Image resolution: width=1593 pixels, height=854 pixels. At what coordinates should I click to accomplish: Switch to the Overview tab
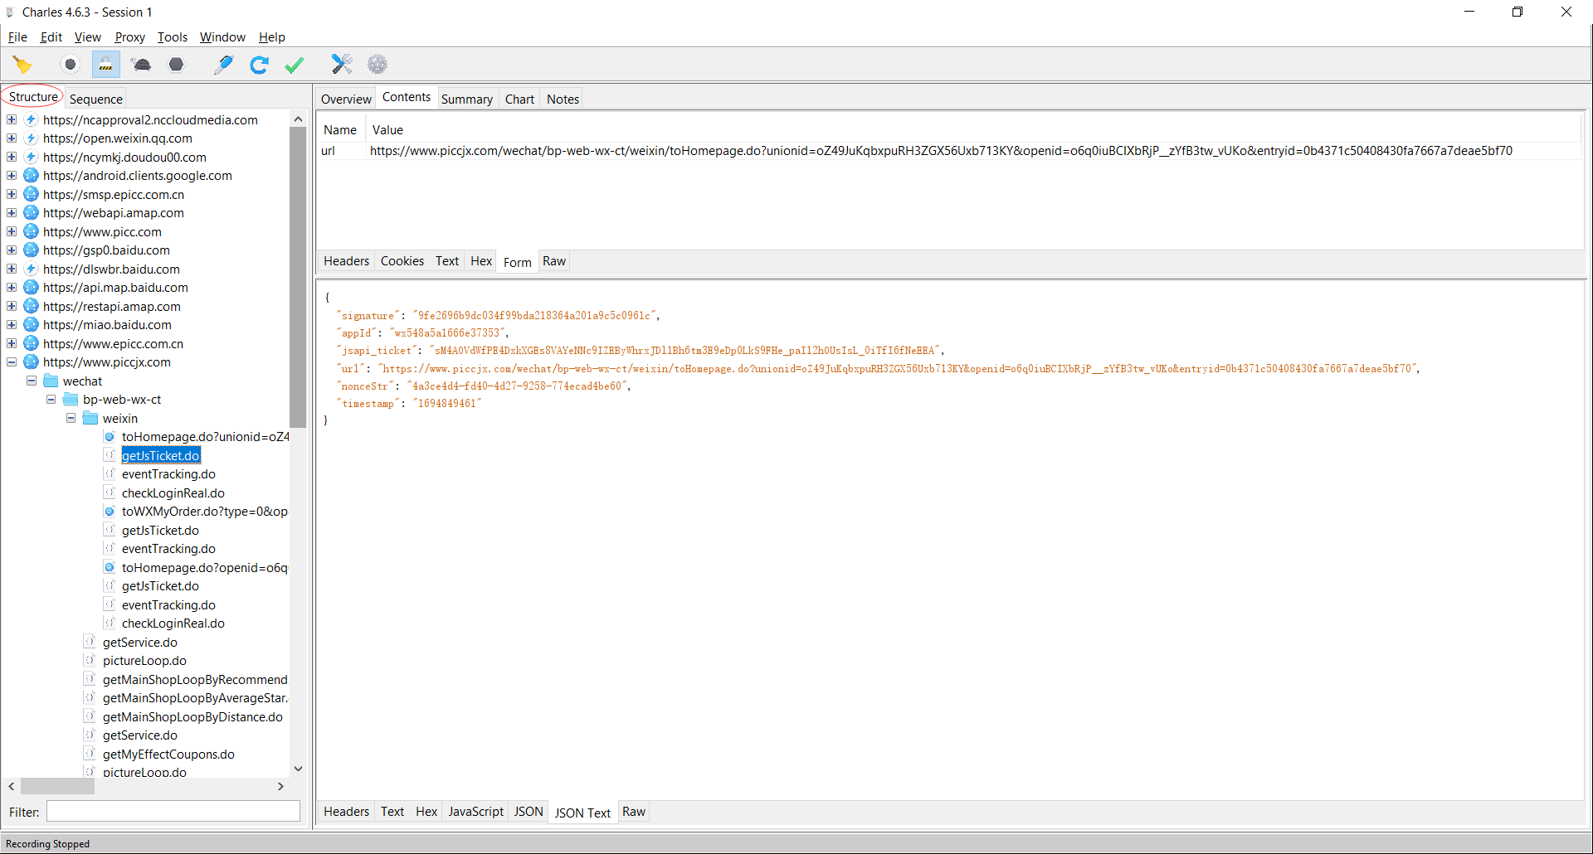point(346,99)
